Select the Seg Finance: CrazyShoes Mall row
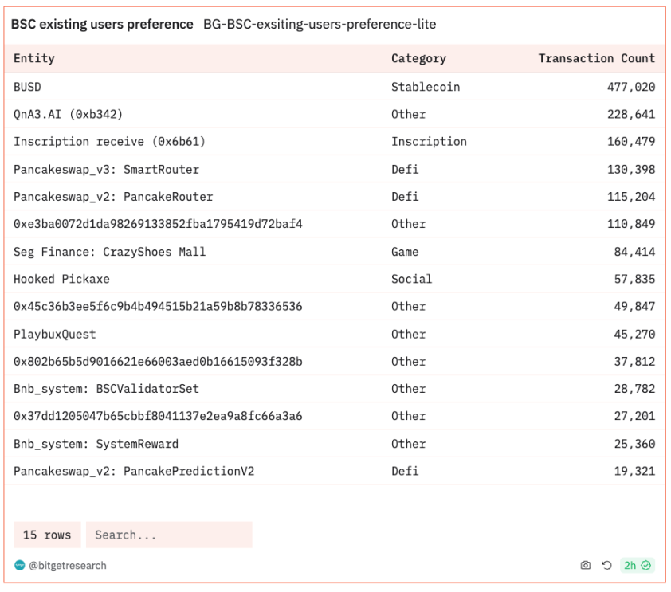 pyautogui.click(x=335, y=252)
